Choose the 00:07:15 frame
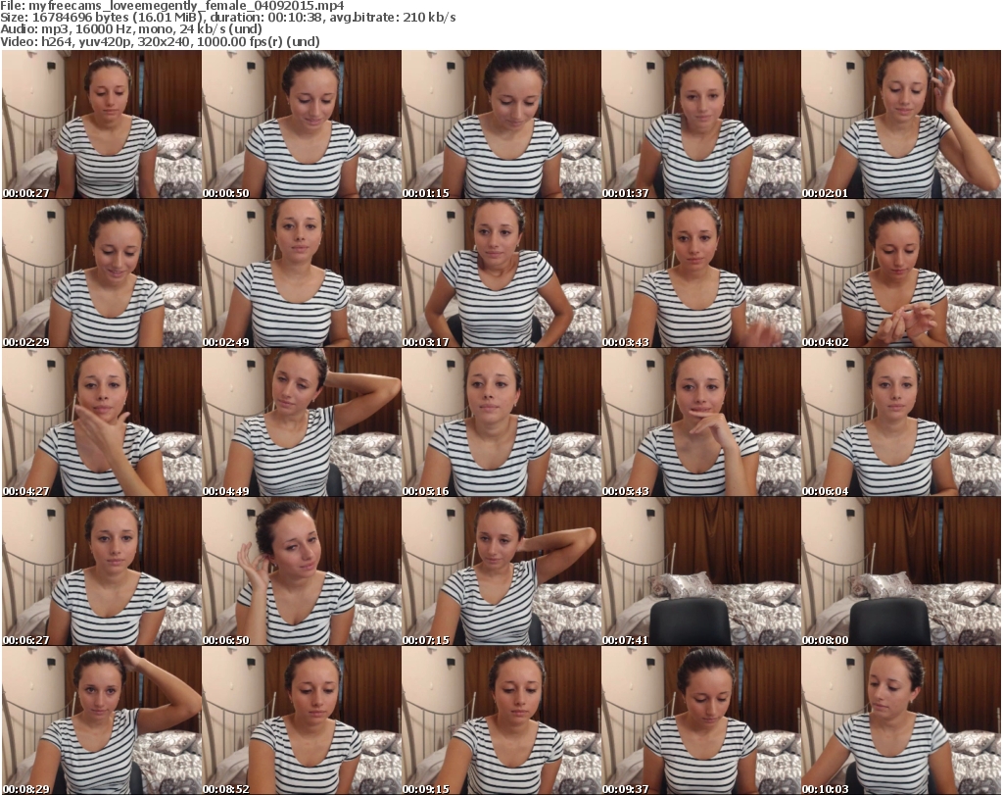The image size is (1003, 795). coord(501,571)
